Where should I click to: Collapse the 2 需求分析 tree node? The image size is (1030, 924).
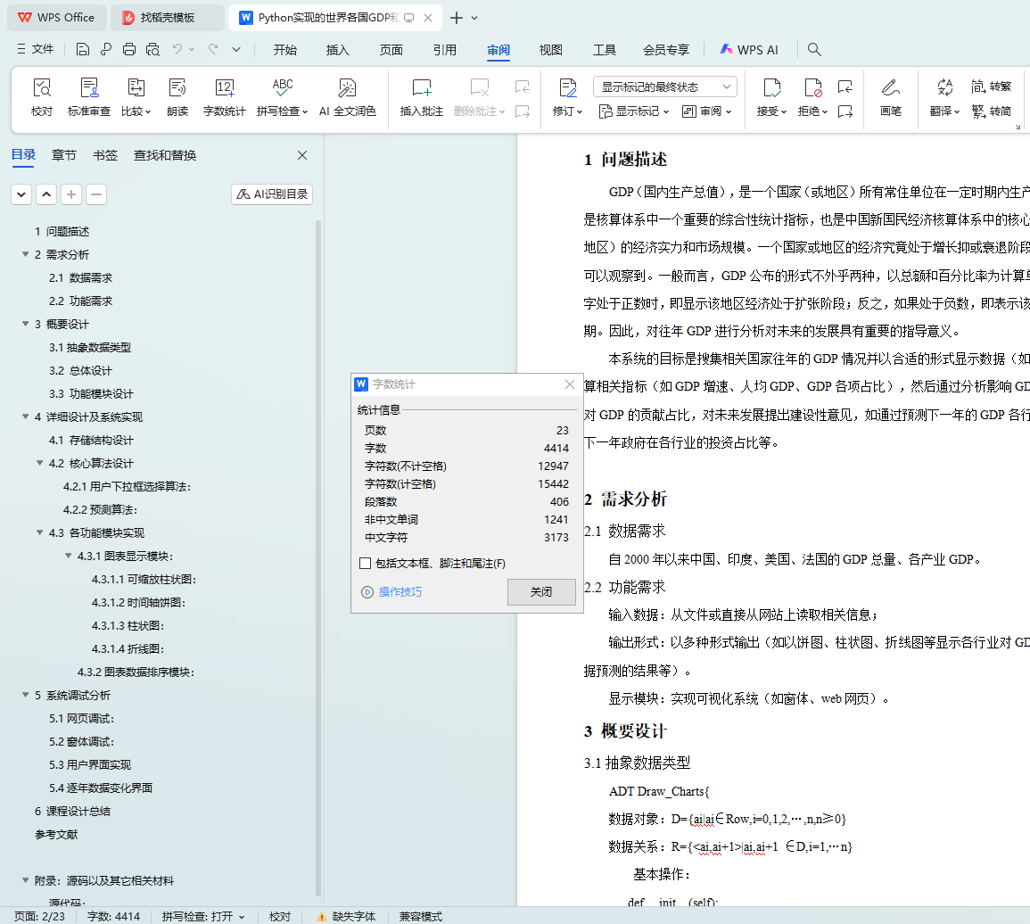pyautogui.click(x=26, y=254)
